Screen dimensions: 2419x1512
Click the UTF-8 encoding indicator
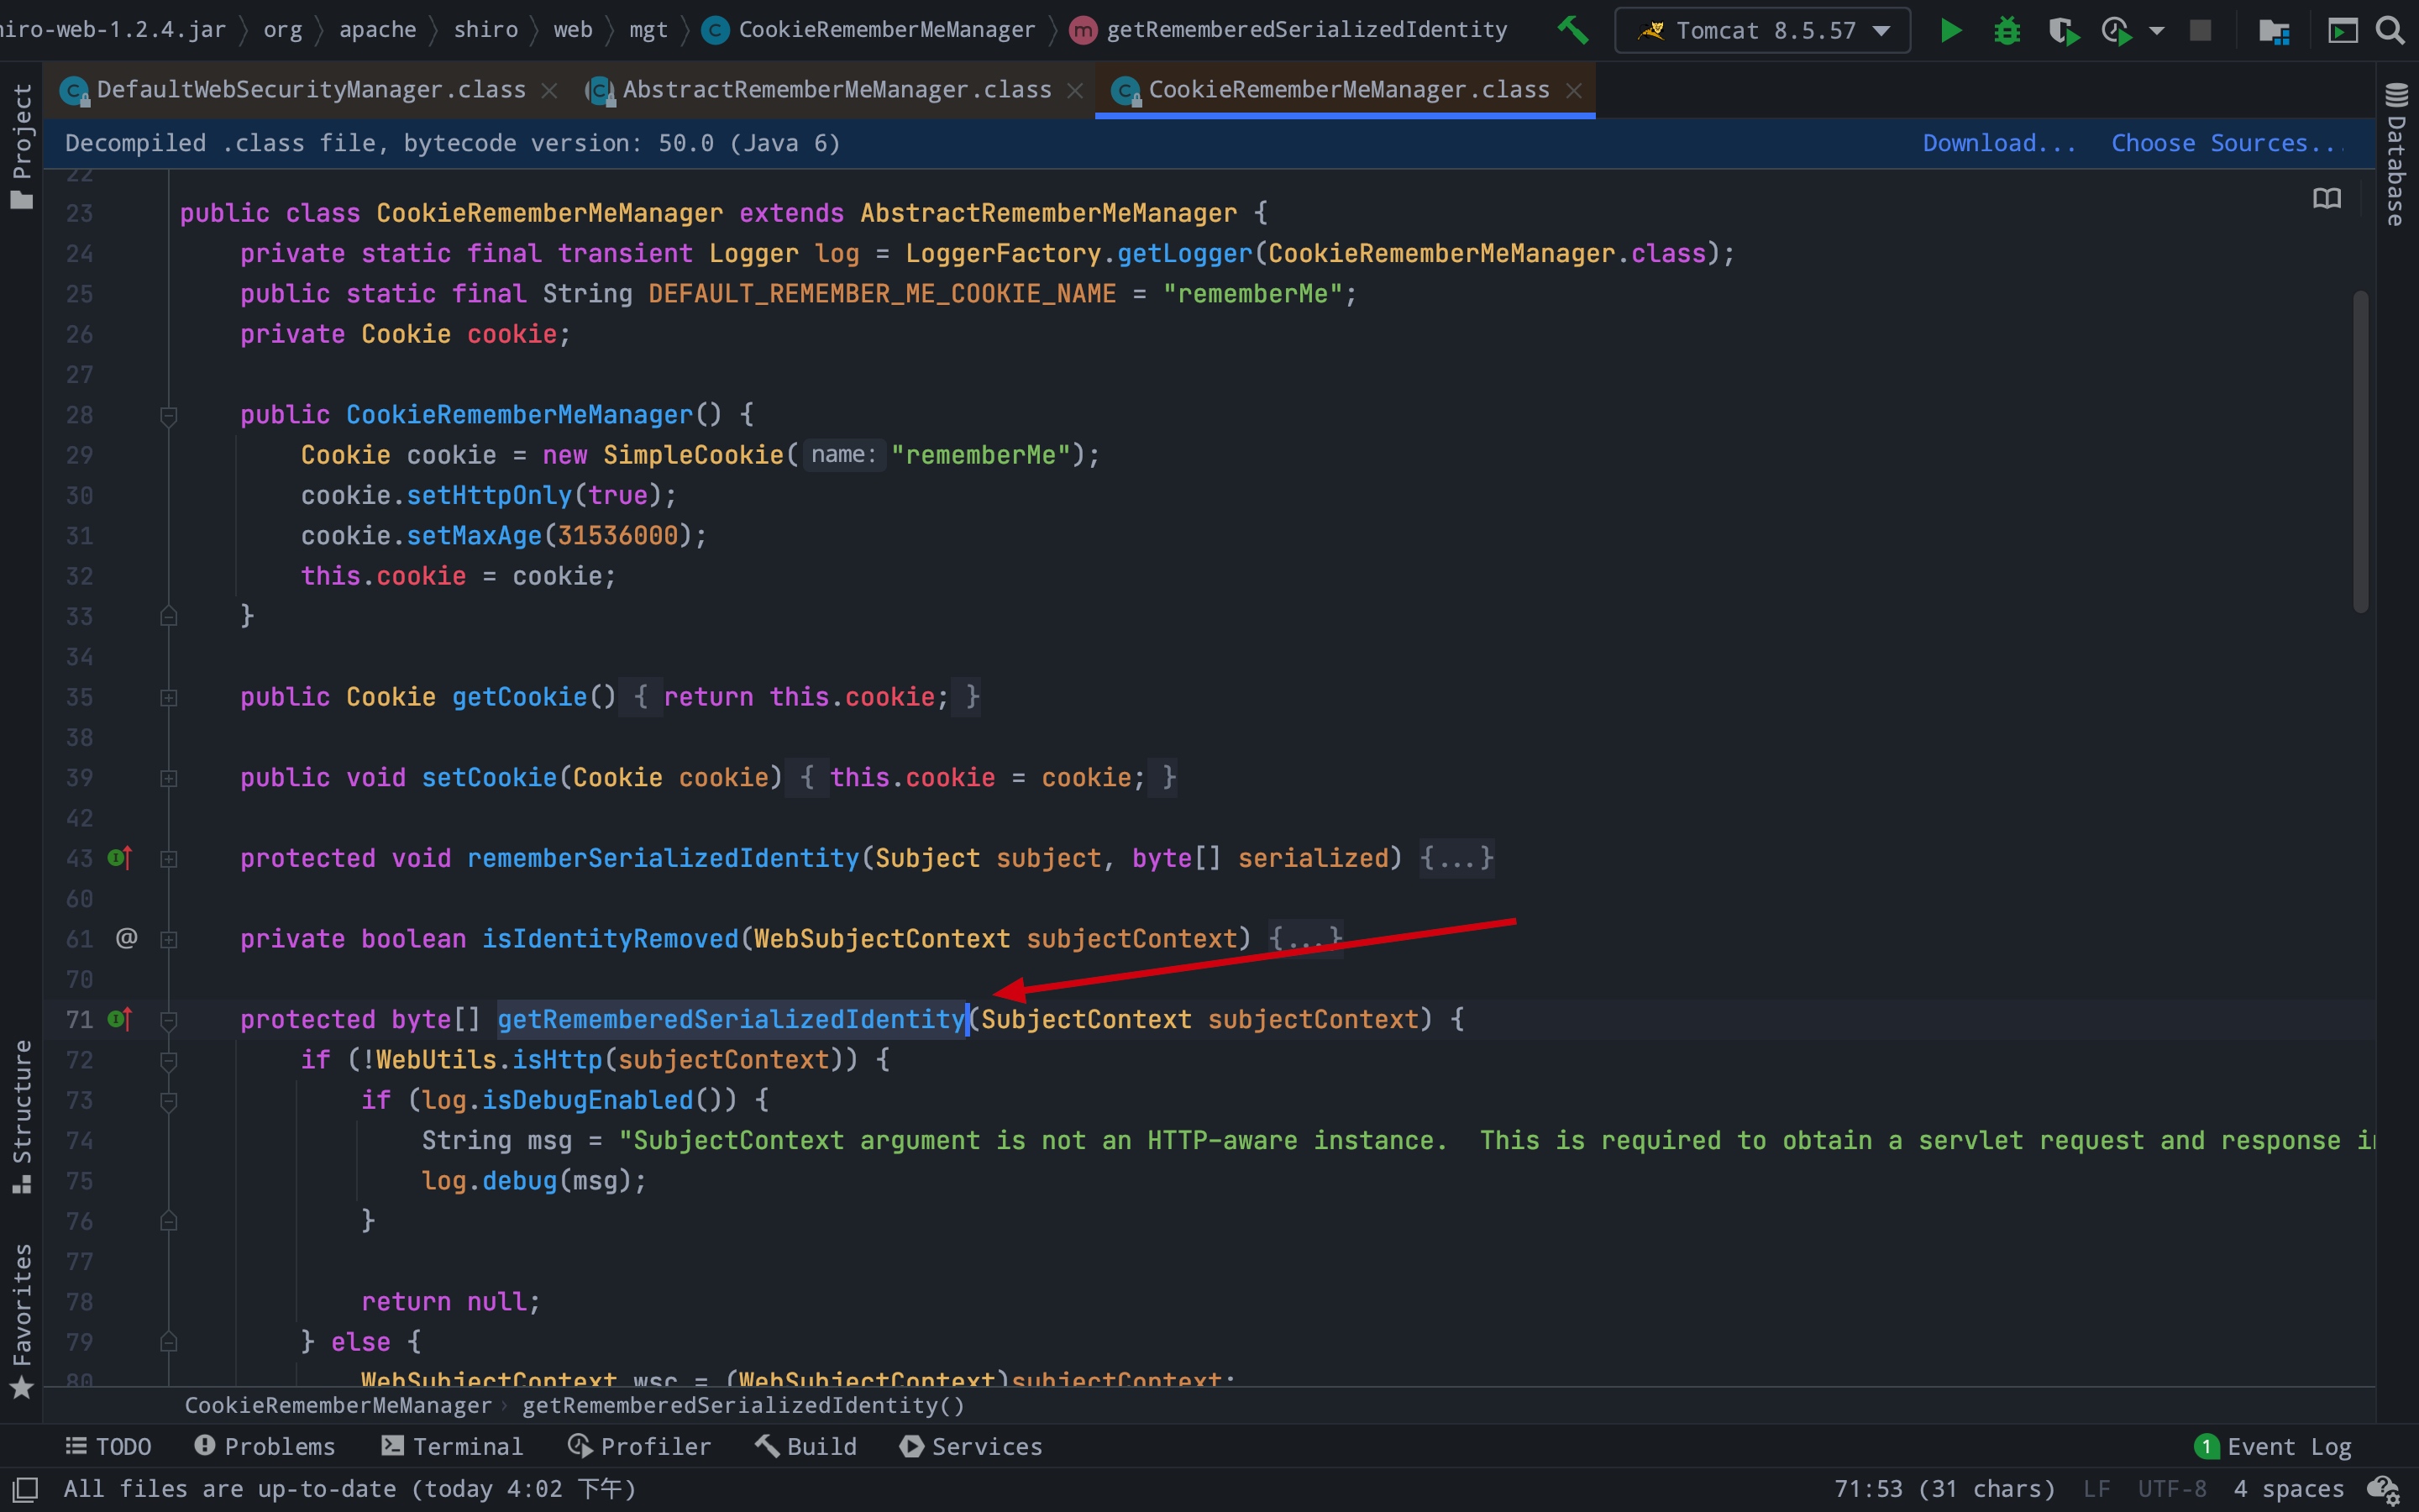(2172, 1489)
